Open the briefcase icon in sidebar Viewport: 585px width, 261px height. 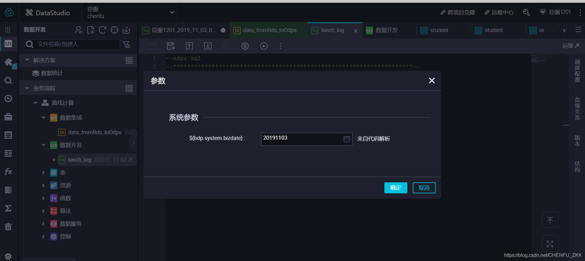8,117
